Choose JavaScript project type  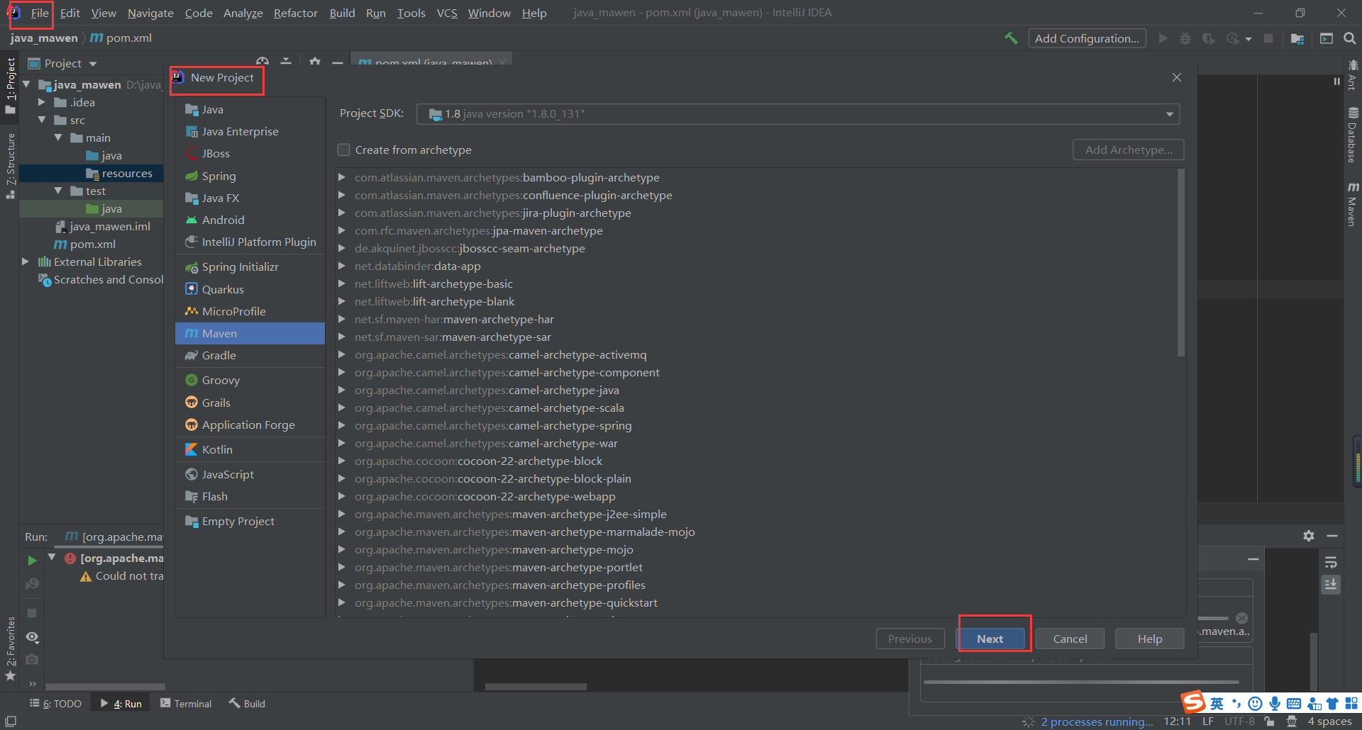pyautogui.click(x=250, y=474)
